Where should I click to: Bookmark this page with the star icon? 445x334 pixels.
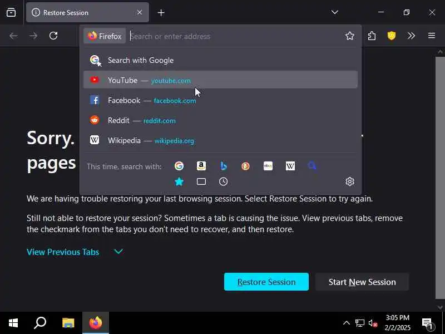[350, 36]
